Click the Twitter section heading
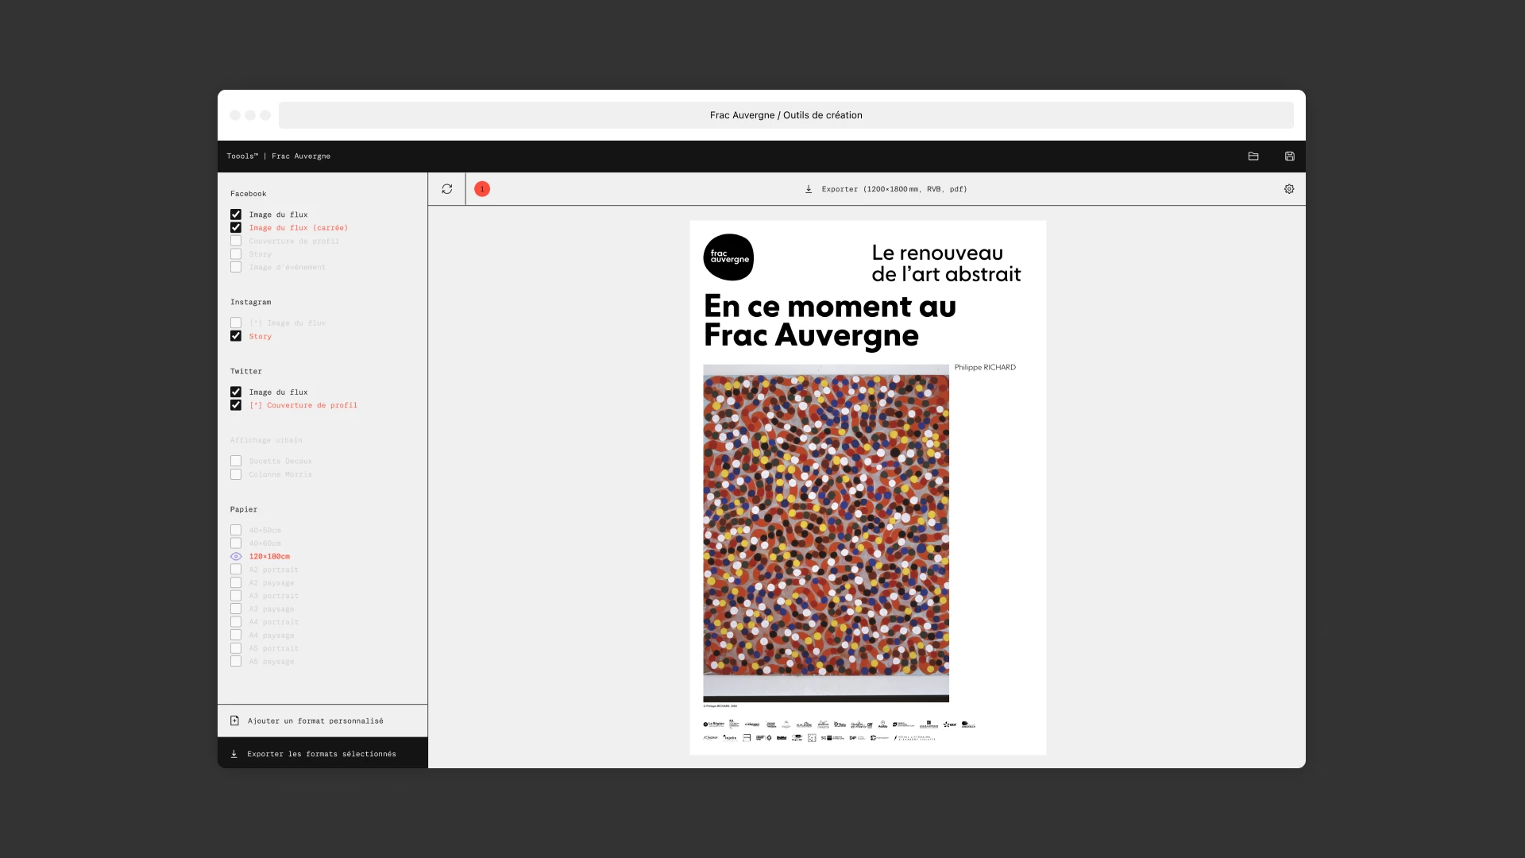Viewport: 1525px width, 858px height. pos(246,371)
